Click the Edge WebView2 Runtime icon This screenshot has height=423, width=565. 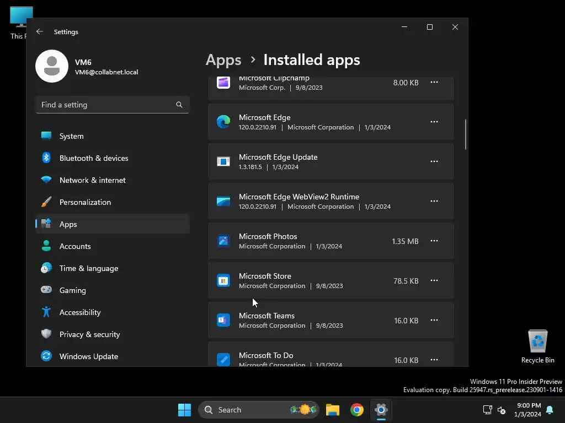click(223, 201)
